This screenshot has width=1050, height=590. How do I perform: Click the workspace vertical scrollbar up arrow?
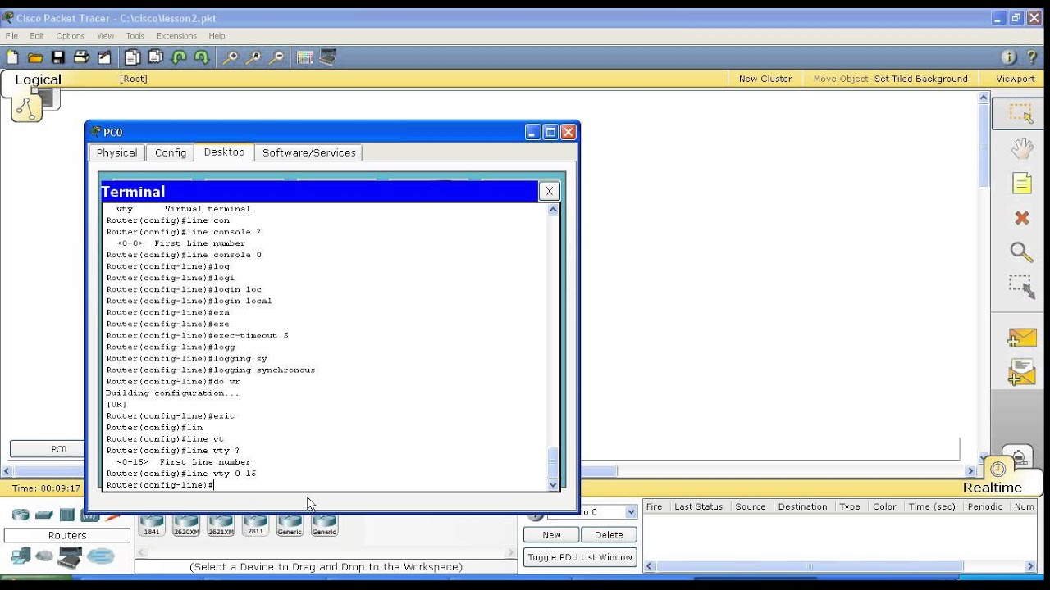pyautogui.click(x=984, y=98)
